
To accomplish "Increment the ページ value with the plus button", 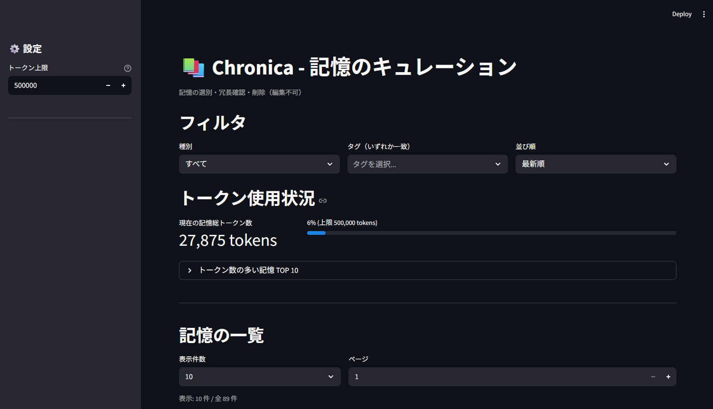I will 668,376.
